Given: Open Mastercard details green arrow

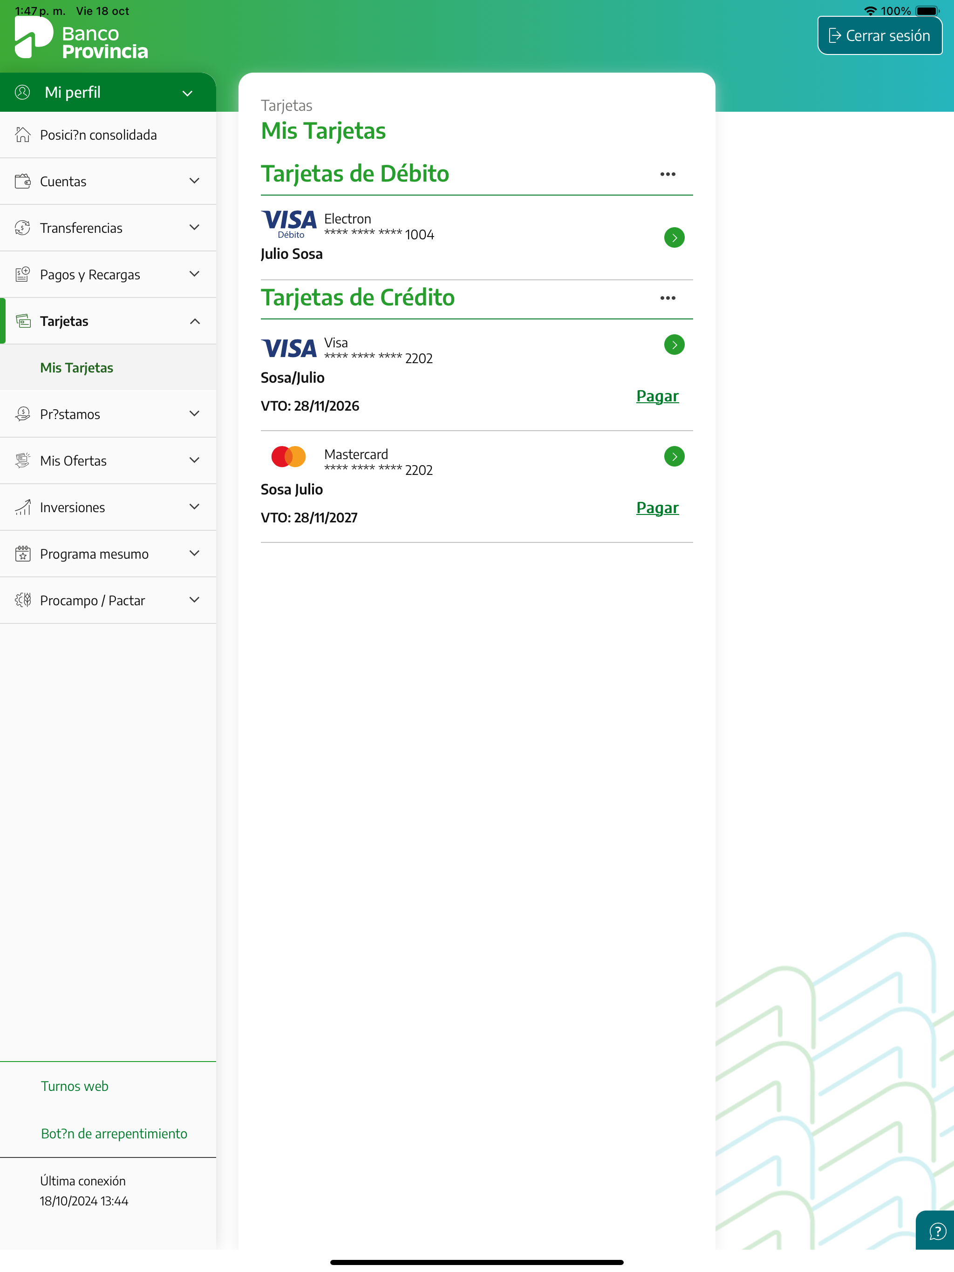Looking at the screenshot, I should coord(674,457).
